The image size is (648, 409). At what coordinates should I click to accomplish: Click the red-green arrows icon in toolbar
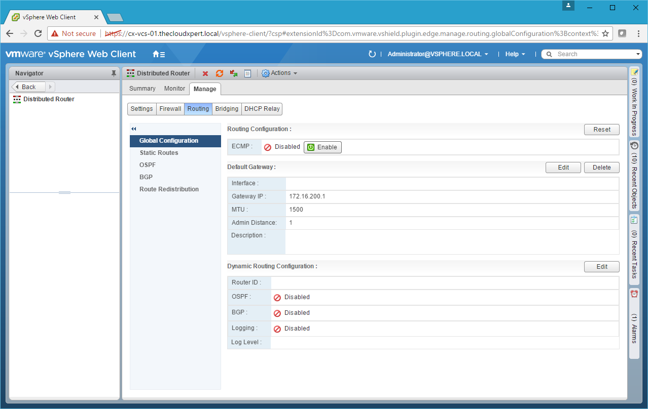click(234, 73)
